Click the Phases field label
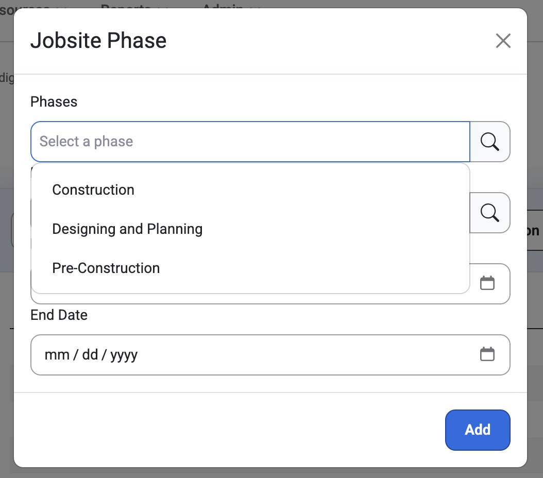The image size is (543, 478). [x=54, y=102]
